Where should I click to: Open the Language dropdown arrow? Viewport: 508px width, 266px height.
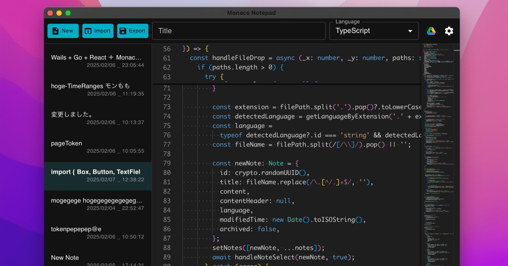click(410, 30)
